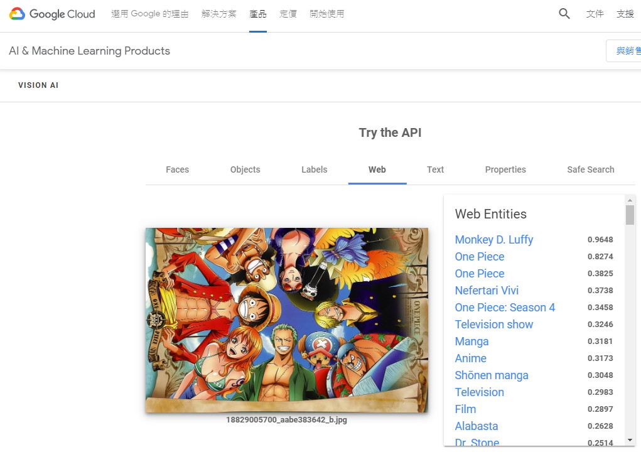This screenshot has height=457, width=641.
Task: Click the Web Entities scrollbar thumb
Action: (x=630, y=215)
